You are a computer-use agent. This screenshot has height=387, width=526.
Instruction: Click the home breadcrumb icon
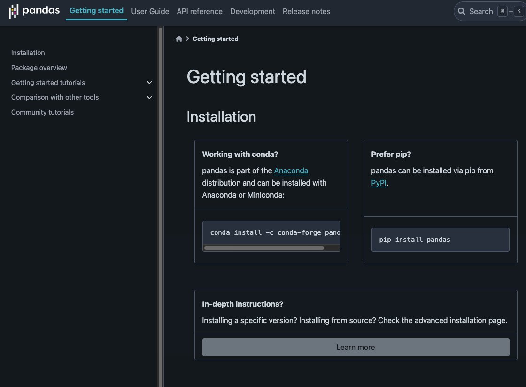pyautogui.click(x=179, y=39)
